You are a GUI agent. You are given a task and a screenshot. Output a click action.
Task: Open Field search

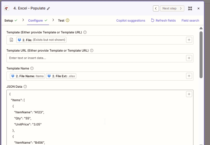tap(190, 21)
